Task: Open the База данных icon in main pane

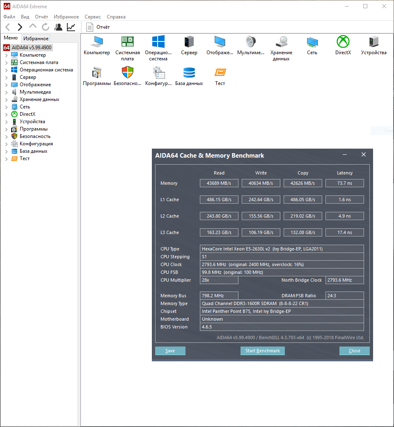Action: point(189,76)
